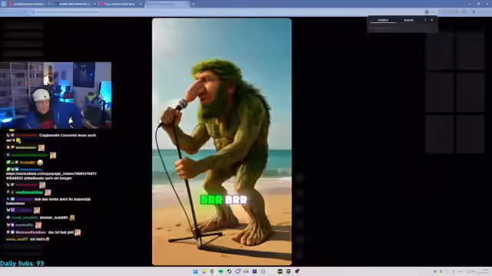Click the streamer webcam overlay
The height and width of the screenshot is (276, 492).
(55, 95)
